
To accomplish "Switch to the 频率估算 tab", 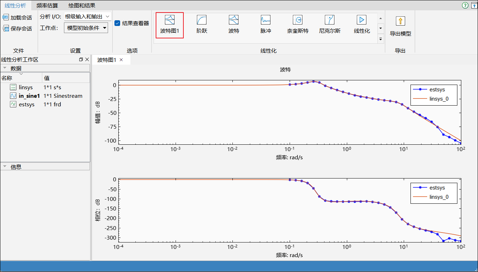I will coord(47,5).
